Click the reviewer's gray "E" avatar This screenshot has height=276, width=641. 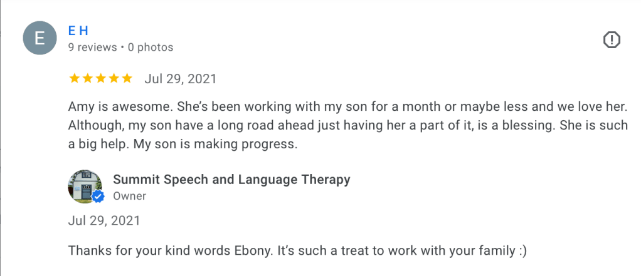[x=40, y=38]
